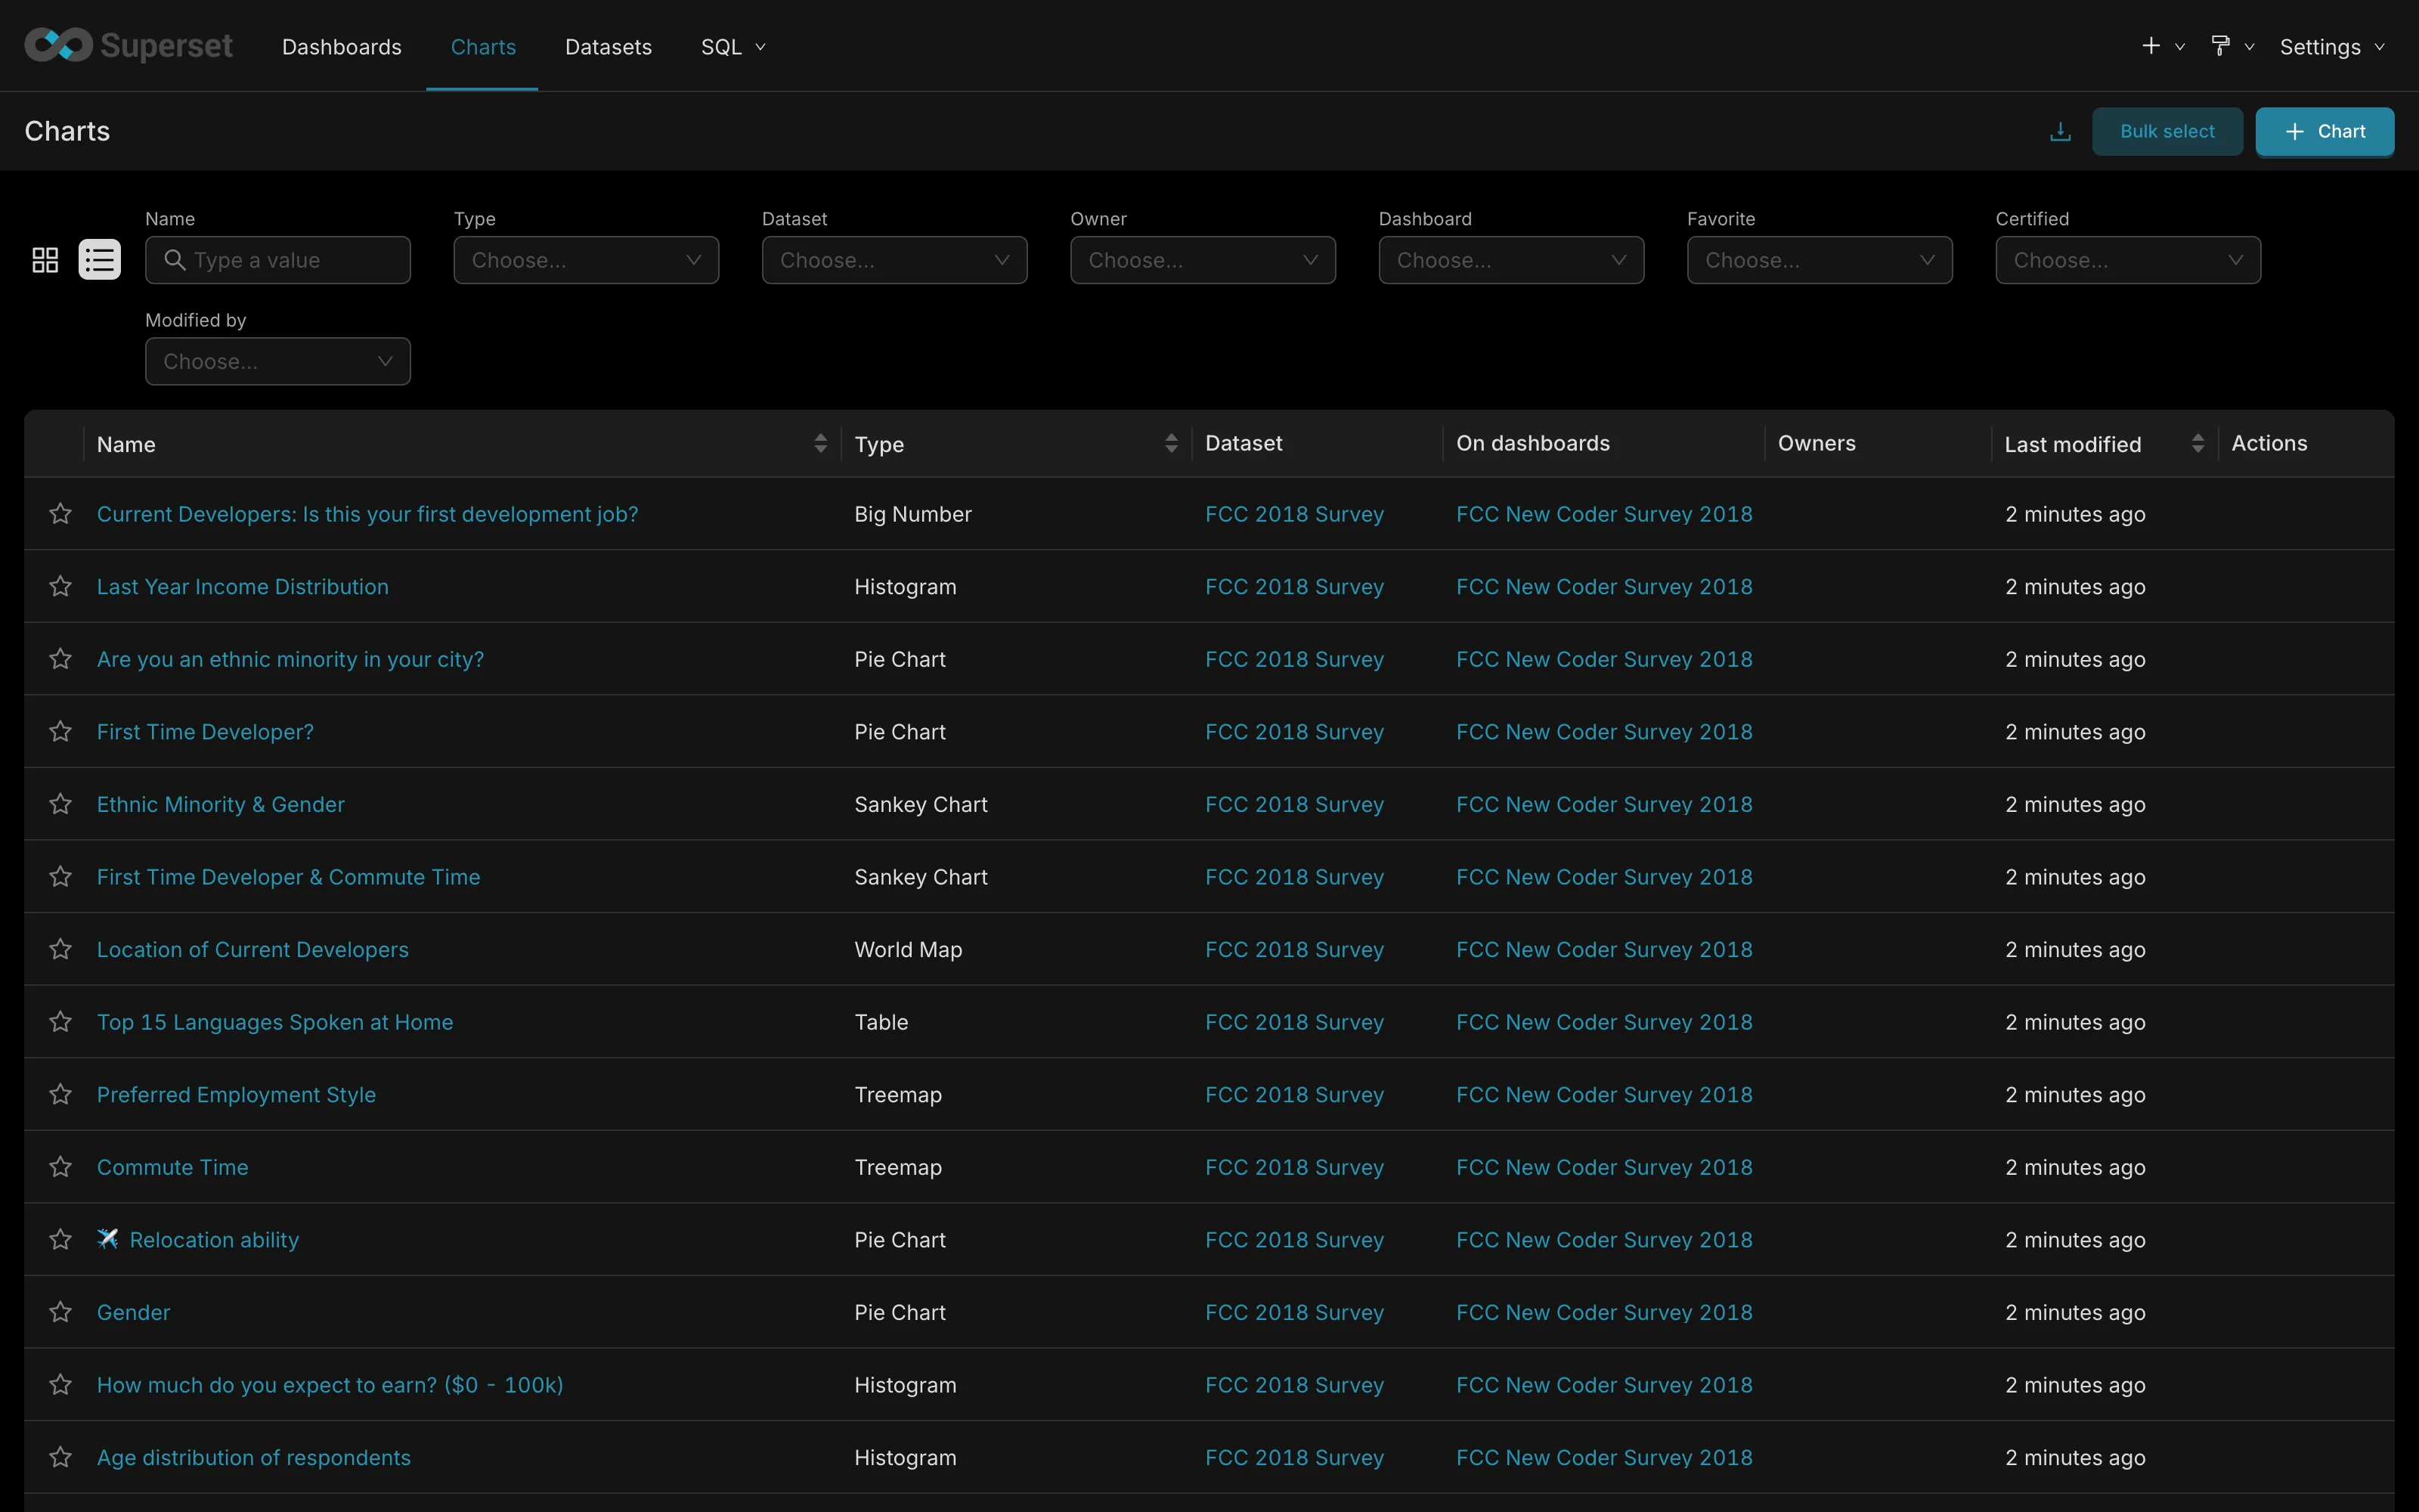2419x1512 pixels.
Task: Open the Relocation ability chart link
Action: [x=214, y=1240]
